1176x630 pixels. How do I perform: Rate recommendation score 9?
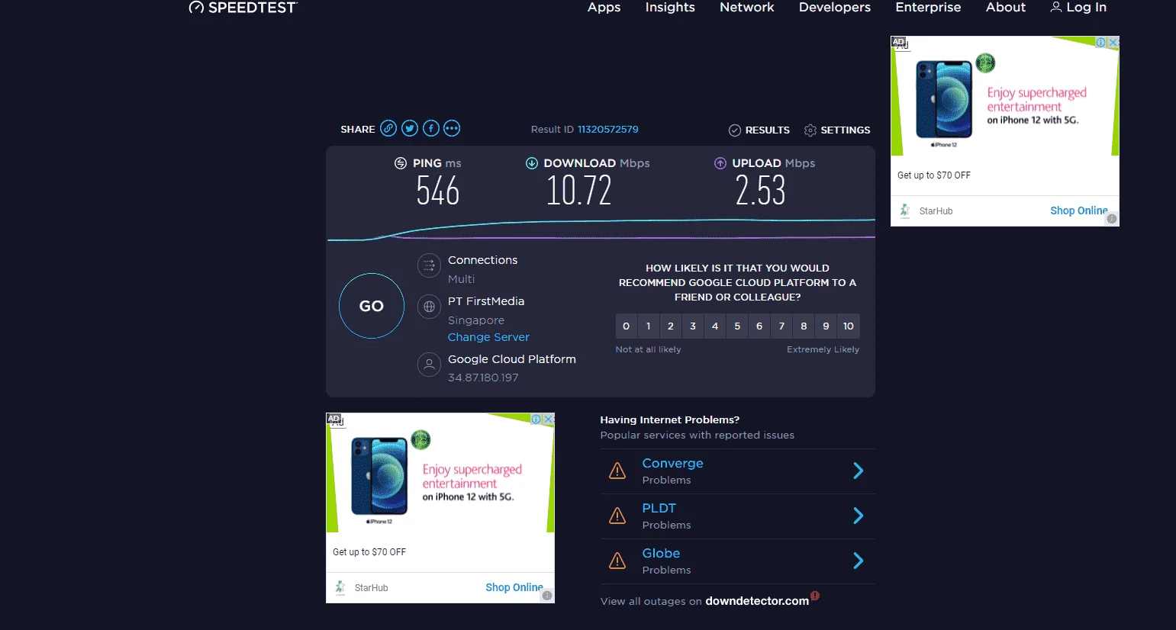tap(826, 326)
